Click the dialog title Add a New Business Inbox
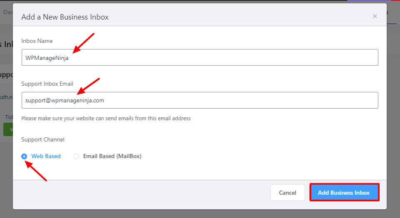 65,17
